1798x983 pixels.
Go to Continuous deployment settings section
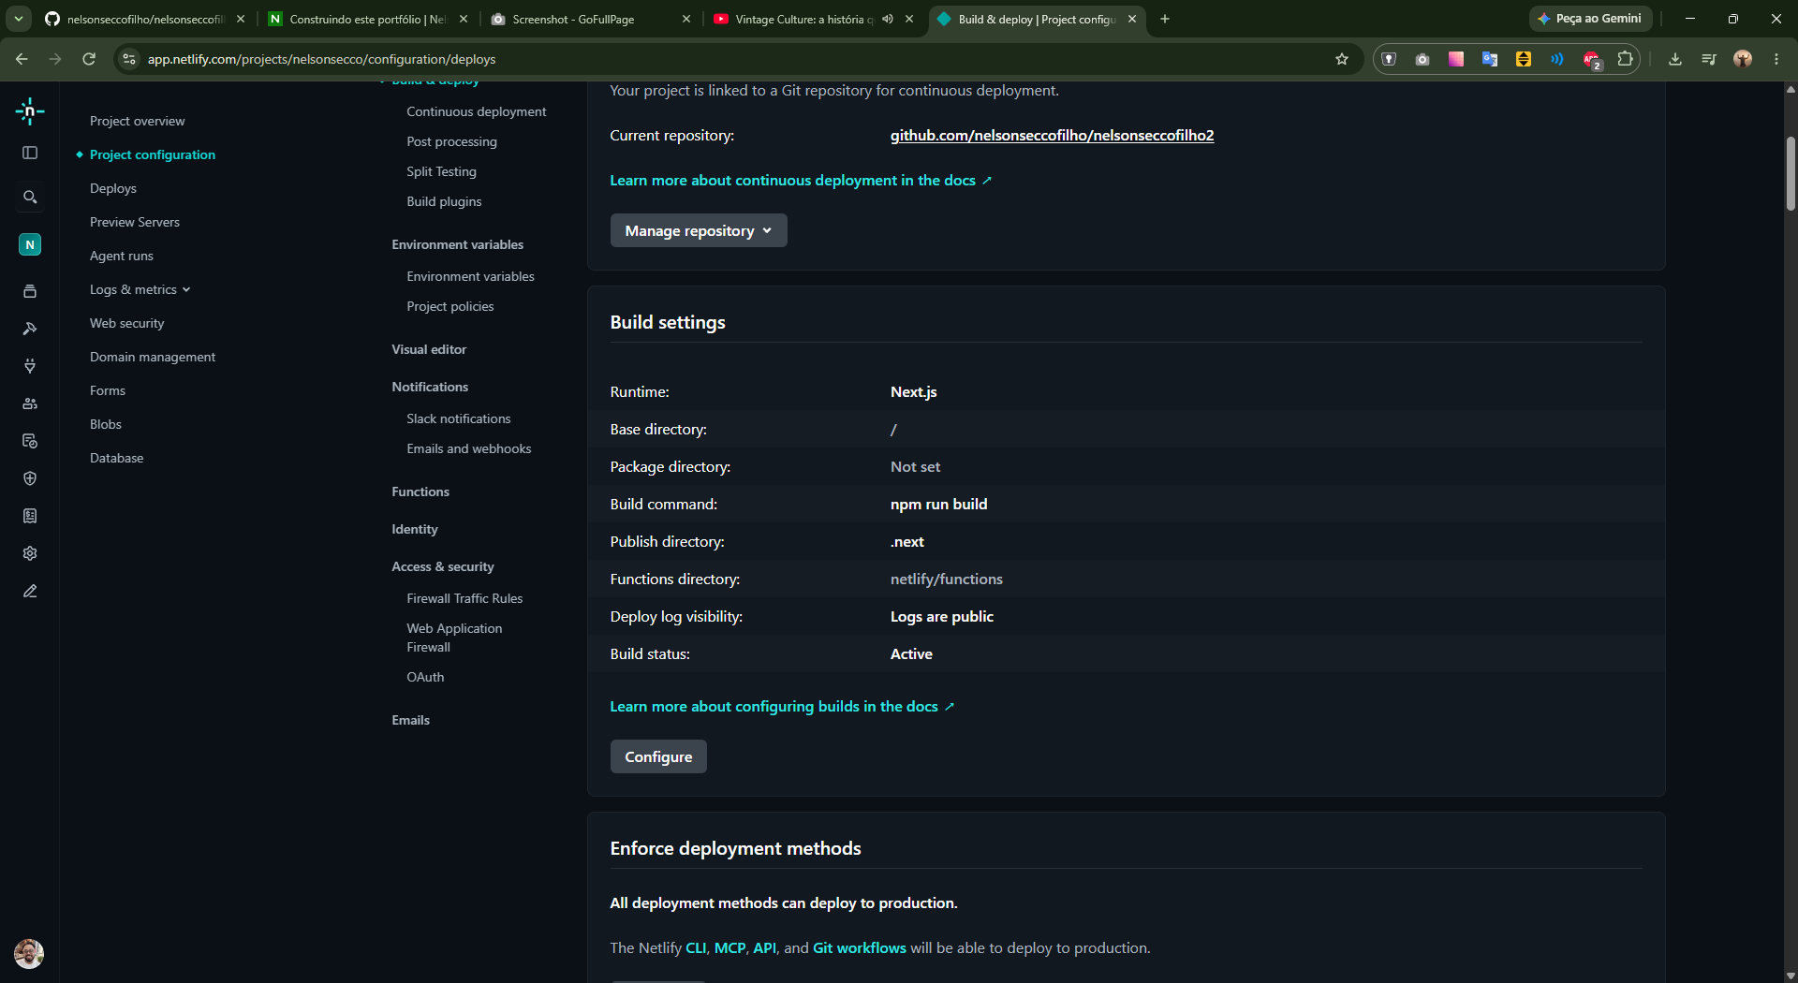[x=477, y=111]
